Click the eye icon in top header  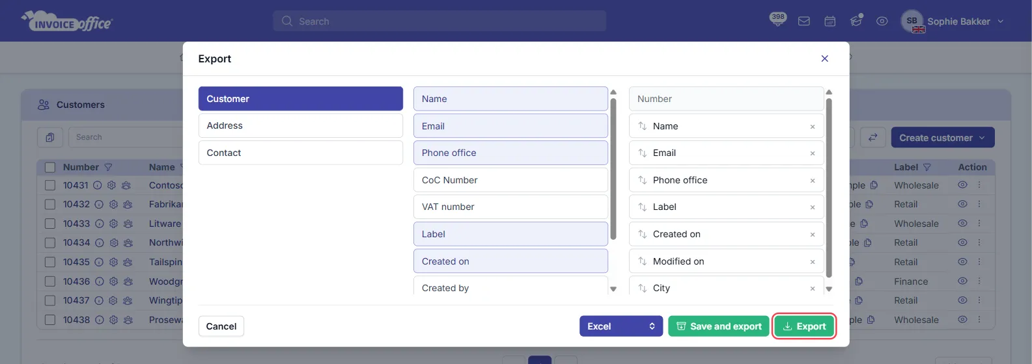pos(882,21)
